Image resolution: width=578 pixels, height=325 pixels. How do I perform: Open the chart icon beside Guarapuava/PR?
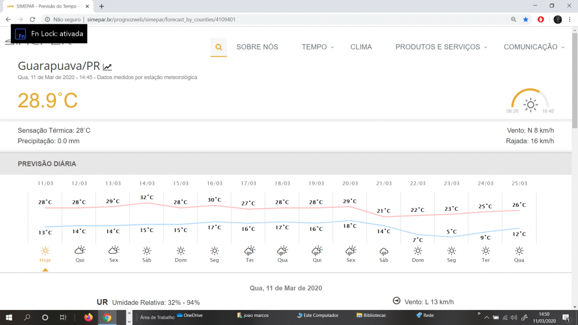click(108, 66)
